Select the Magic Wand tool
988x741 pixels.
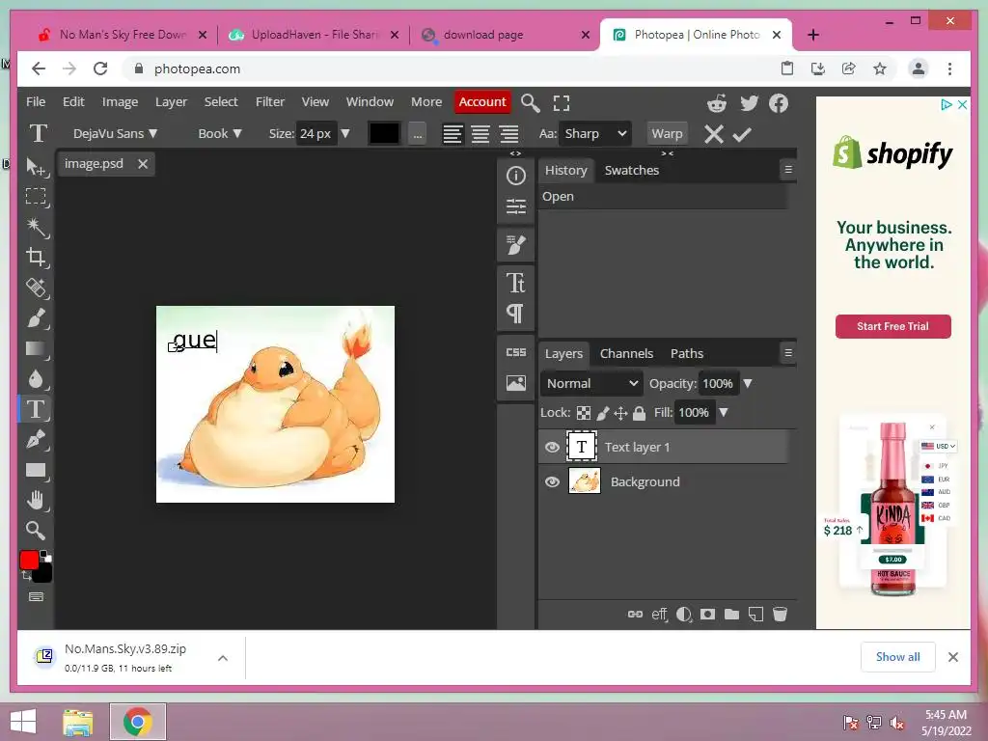(36, 227)
